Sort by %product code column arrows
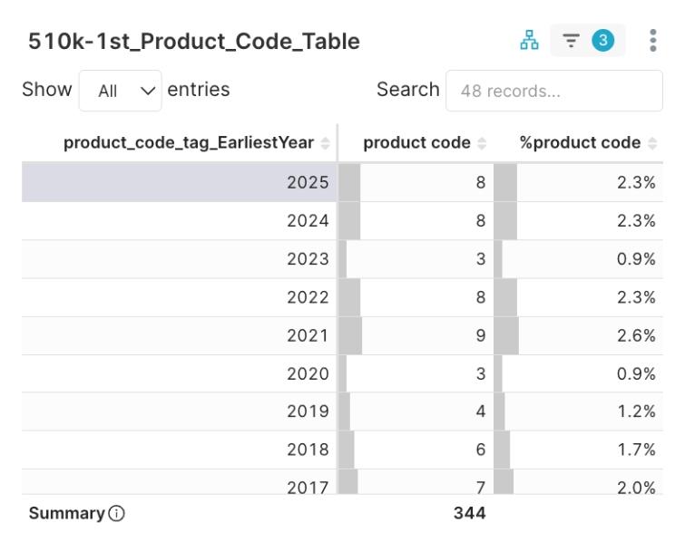The width and height of the screenshot is (685, 542). [652, 143]
